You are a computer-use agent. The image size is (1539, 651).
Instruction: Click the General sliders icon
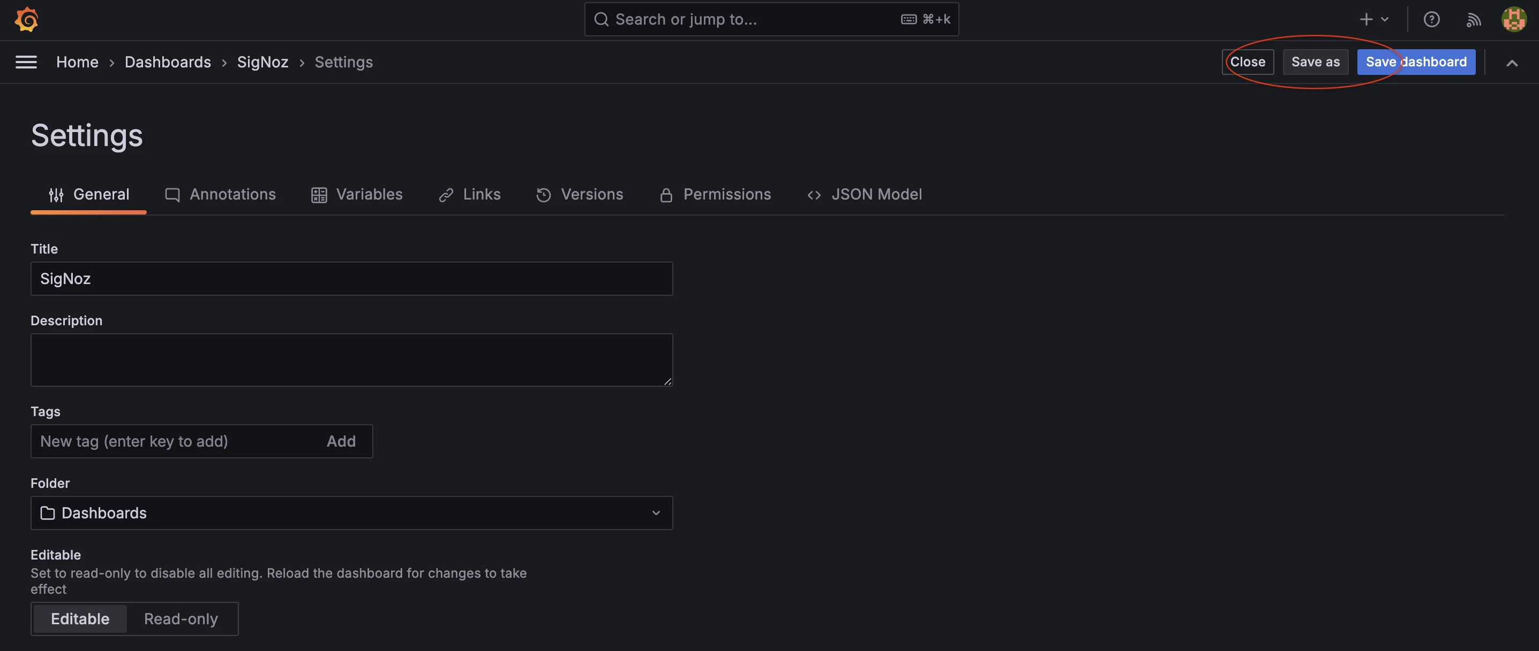pyautogui.click(x=56, y=195)
